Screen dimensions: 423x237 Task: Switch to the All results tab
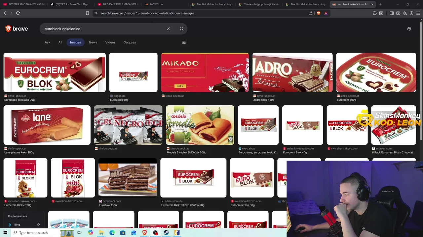[60, 42]
